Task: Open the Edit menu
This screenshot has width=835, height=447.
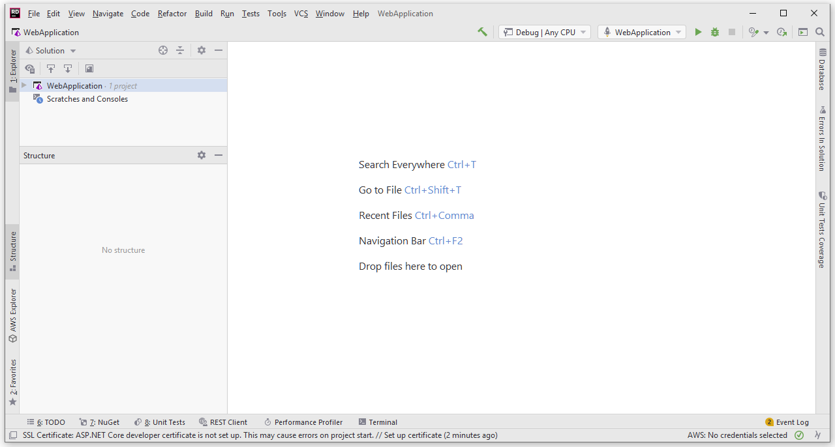Action: 53,13
